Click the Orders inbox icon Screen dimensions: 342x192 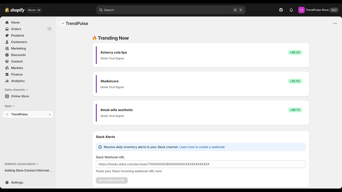click(x=7, y=29)
